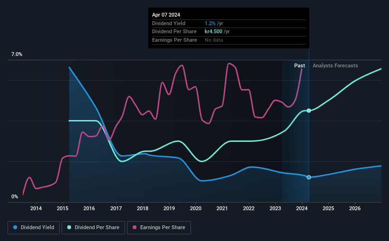Screen dimensions: 389x241
Task: Click the 'Dividend Yield' tooltip row label
Action: 169,23
